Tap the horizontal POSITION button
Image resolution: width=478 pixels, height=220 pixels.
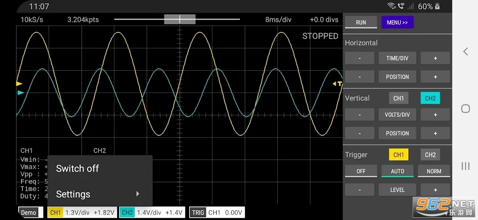(397, 77)
